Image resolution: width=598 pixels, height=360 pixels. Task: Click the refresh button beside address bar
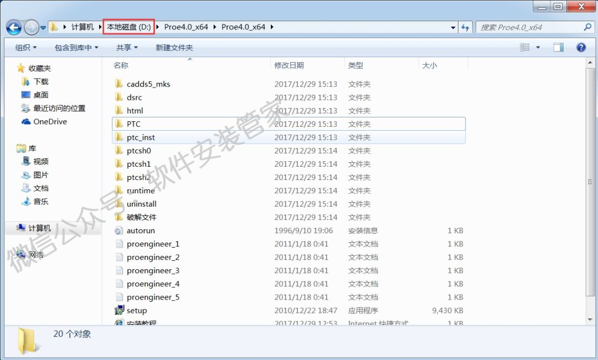click(466, 27)
